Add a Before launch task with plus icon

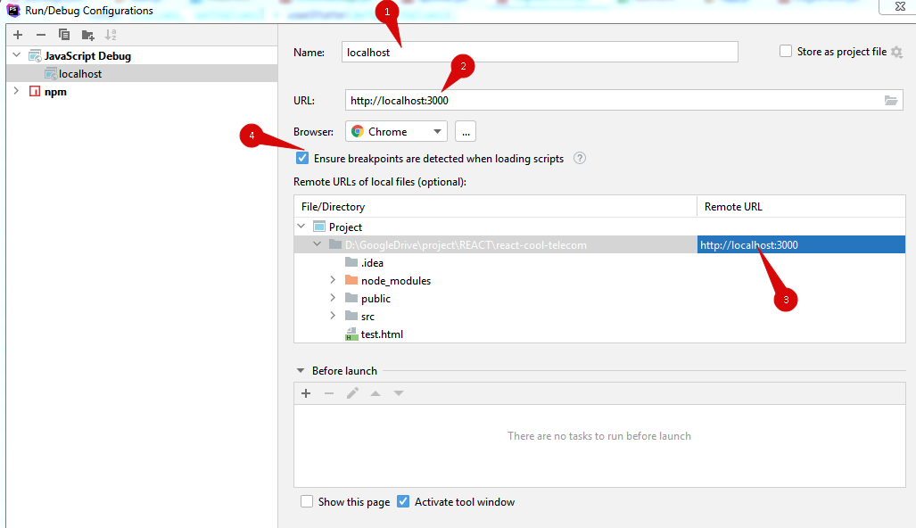pos(306,393)
